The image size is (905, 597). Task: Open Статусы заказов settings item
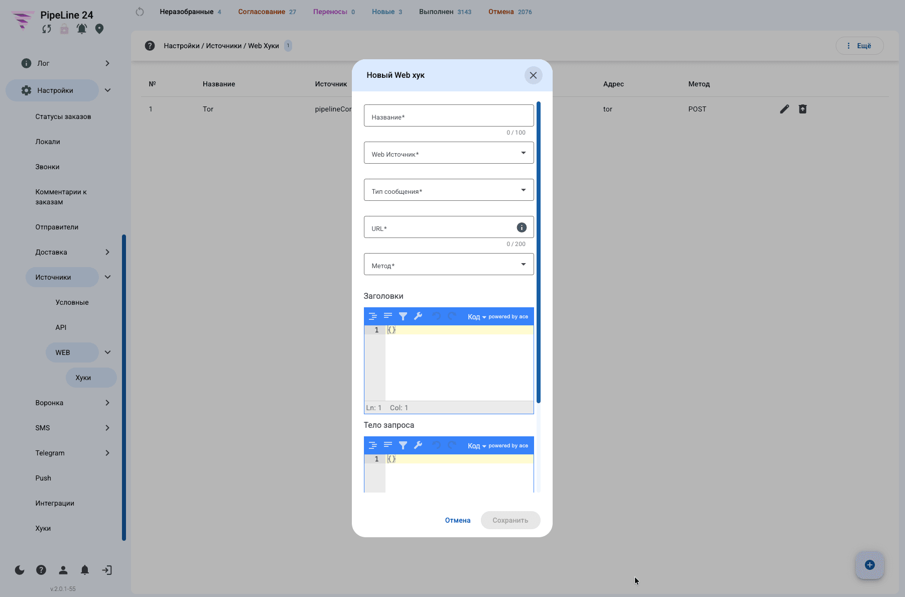pyautogui.click(x=63, y=116)
